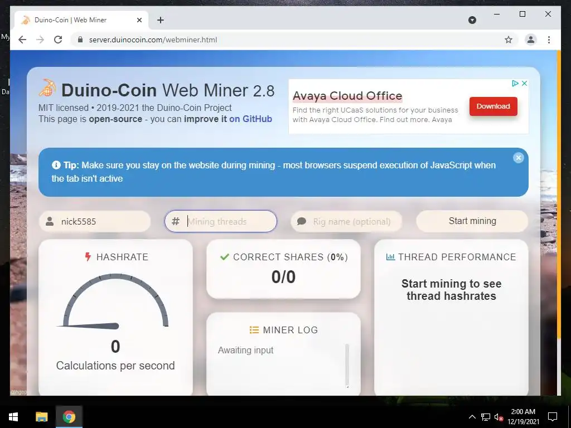571x428 pixels.
Task: Open the Windows notification center
Action: (553, 417)
